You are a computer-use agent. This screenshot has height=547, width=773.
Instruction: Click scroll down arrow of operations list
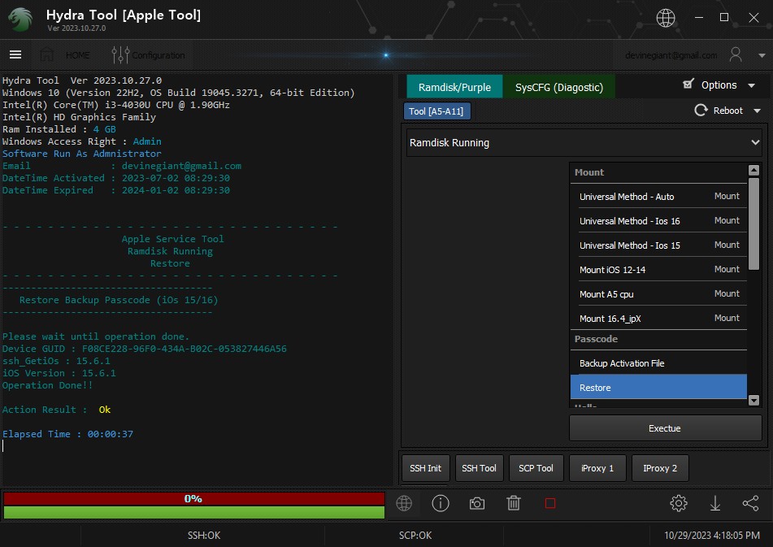point(753,400)
